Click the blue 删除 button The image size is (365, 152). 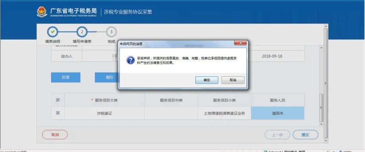pyautogui.click(x=107, y=77)
